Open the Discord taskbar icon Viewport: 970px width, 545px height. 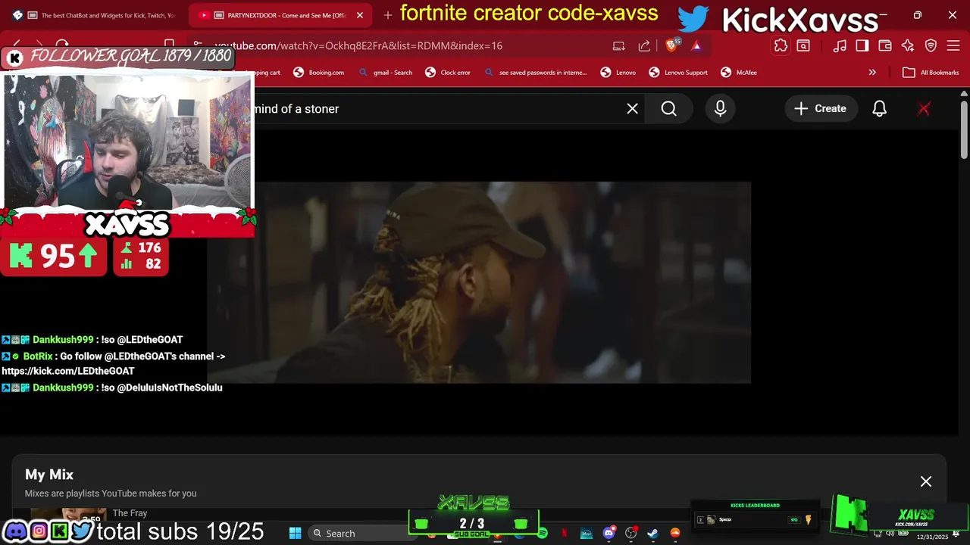[609, 533]
